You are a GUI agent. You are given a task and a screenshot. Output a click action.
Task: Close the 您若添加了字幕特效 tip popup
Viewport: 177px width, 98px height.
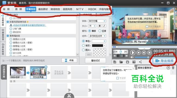coord(133,68)
